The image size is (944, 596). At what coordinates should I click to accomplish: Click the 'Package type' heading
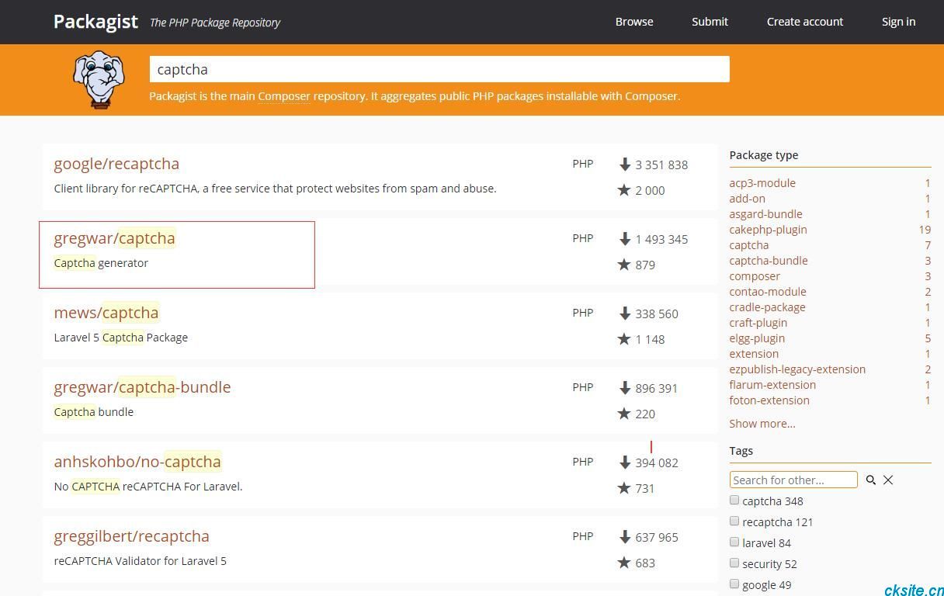coord(764,155)
